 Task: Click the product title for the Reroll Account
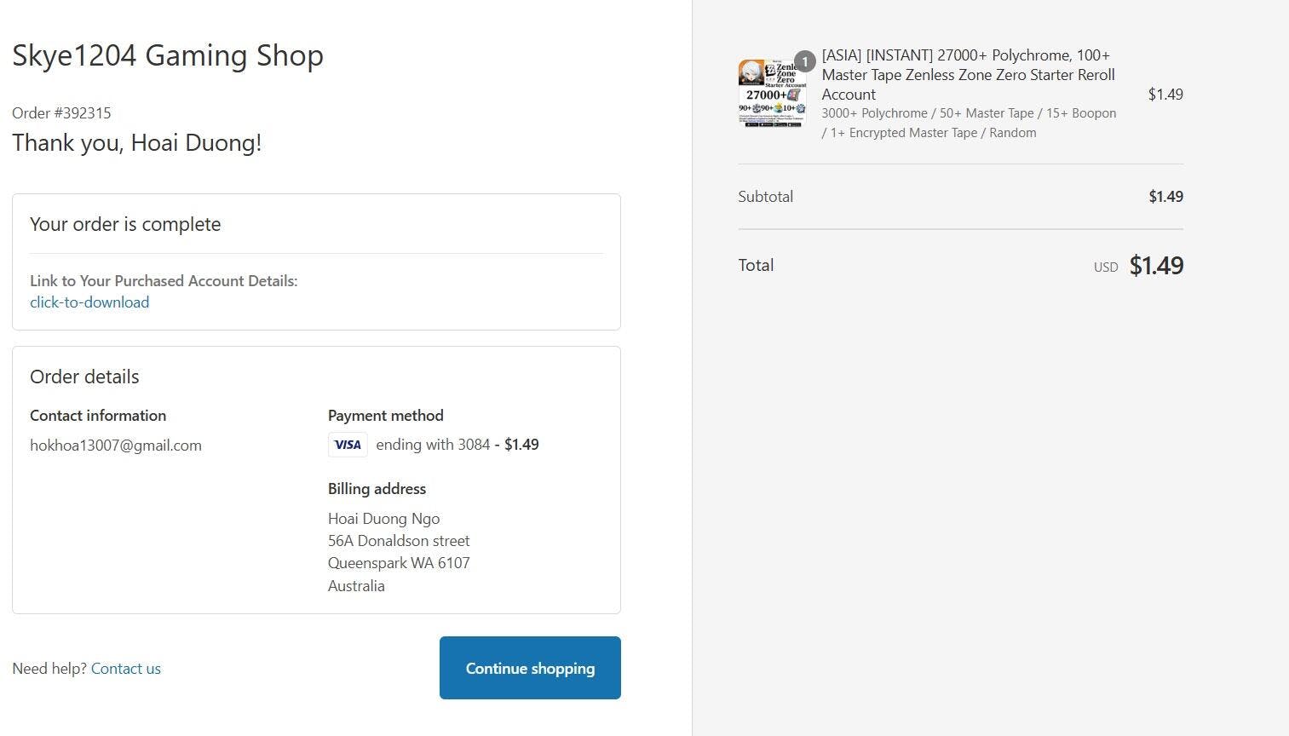click(969, 75)
